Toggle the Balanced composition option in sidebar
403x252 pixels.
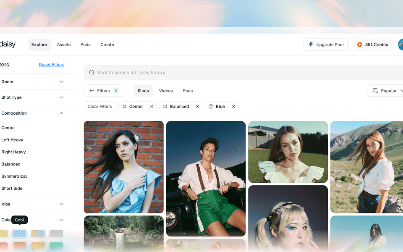coord(11,164)
